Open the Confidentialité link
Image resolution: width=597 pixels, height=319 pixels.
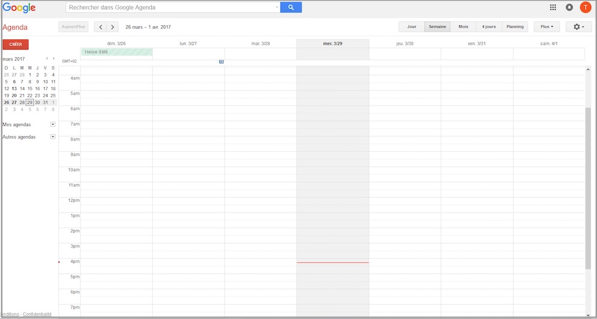pos(37,314)
